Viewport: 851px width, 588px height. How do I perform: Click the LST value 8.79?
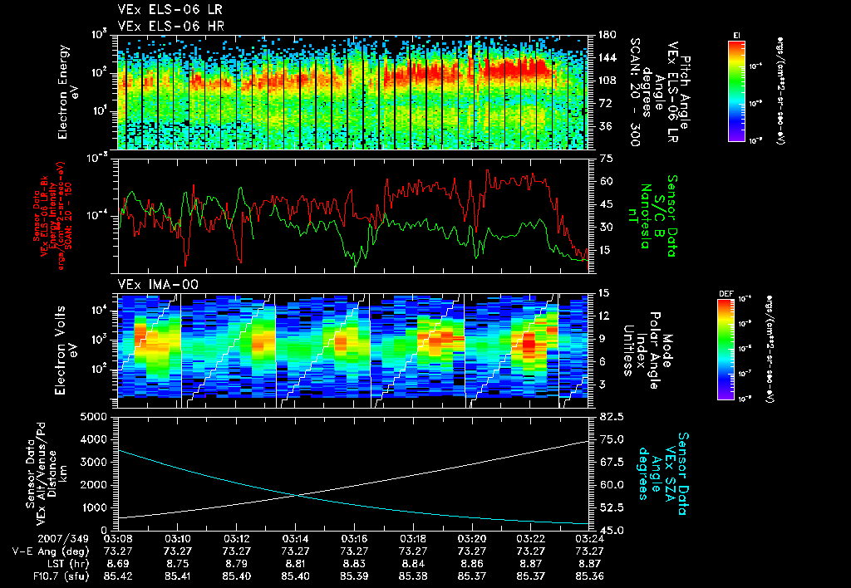tap(236, 565)
